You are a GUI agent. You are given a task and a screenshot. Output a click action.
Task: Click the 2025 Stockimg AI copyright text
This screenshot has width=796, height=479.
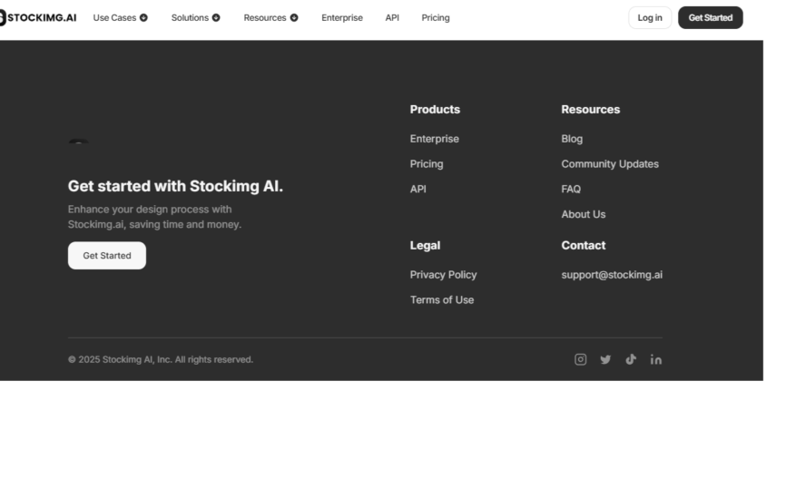click(x=161, y=360)
